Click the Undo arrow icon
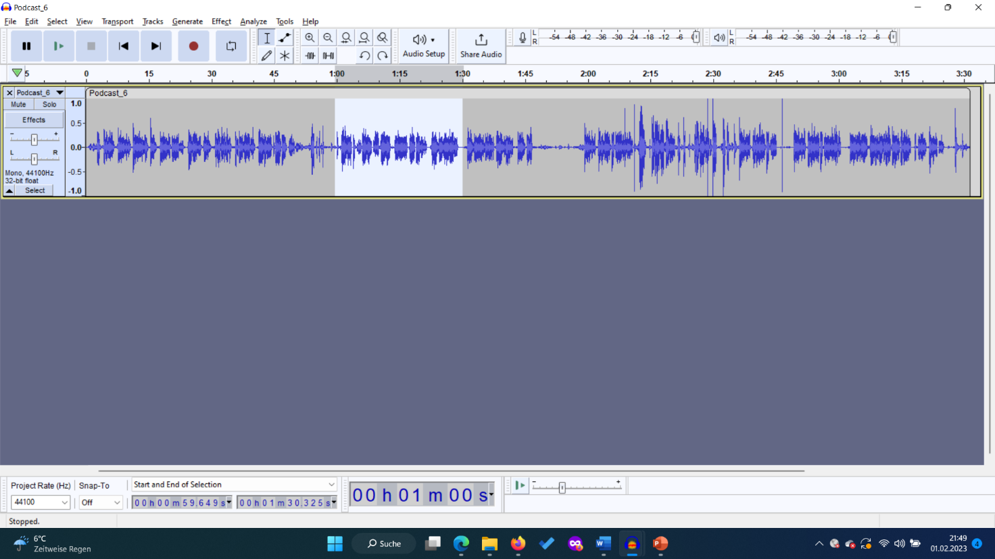Image resolution: width=995 pixels, height=559 pixels. (x=364, y=55)
